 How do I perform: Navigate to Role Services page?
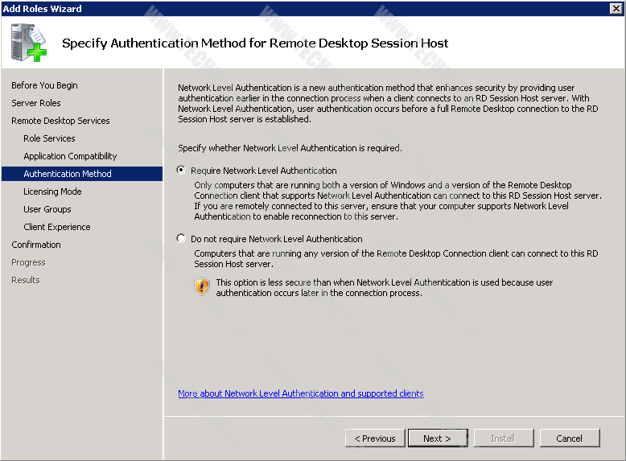coord(49,138)
